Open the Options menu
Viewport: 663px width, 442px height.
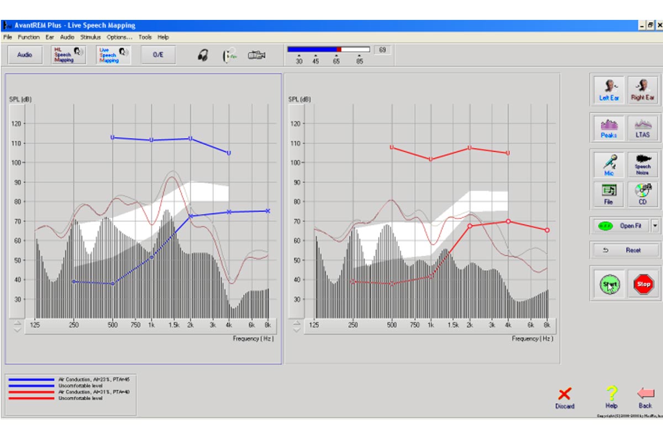[x=119, y=38]
